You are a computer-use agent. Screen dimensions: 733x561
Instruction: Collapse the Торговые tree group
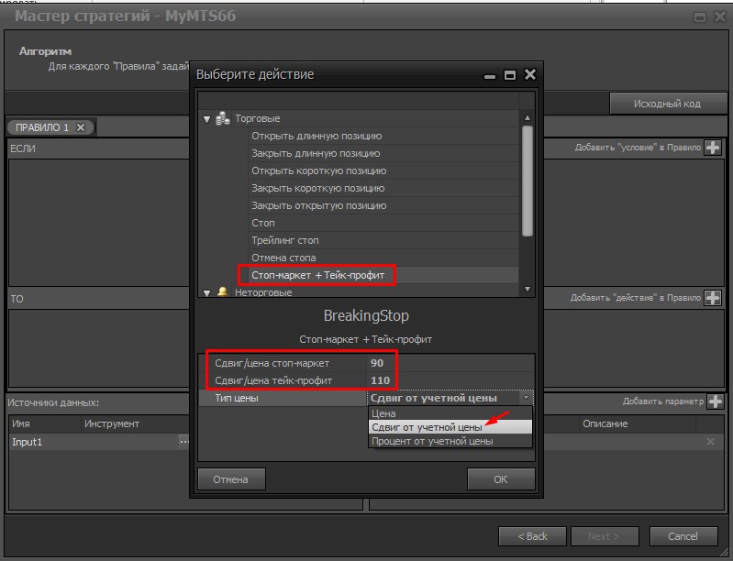206,119
